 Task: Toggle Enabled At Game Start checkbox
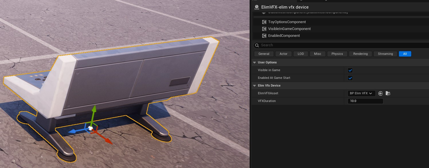pos(350,78)
